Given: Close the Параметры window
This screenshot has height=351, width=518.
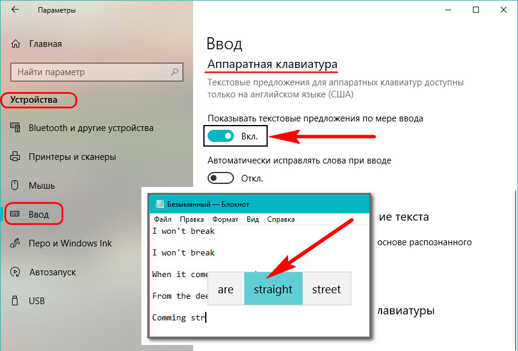Looking at the screenshot, I should pyautogui.click(x=504, y=10).
